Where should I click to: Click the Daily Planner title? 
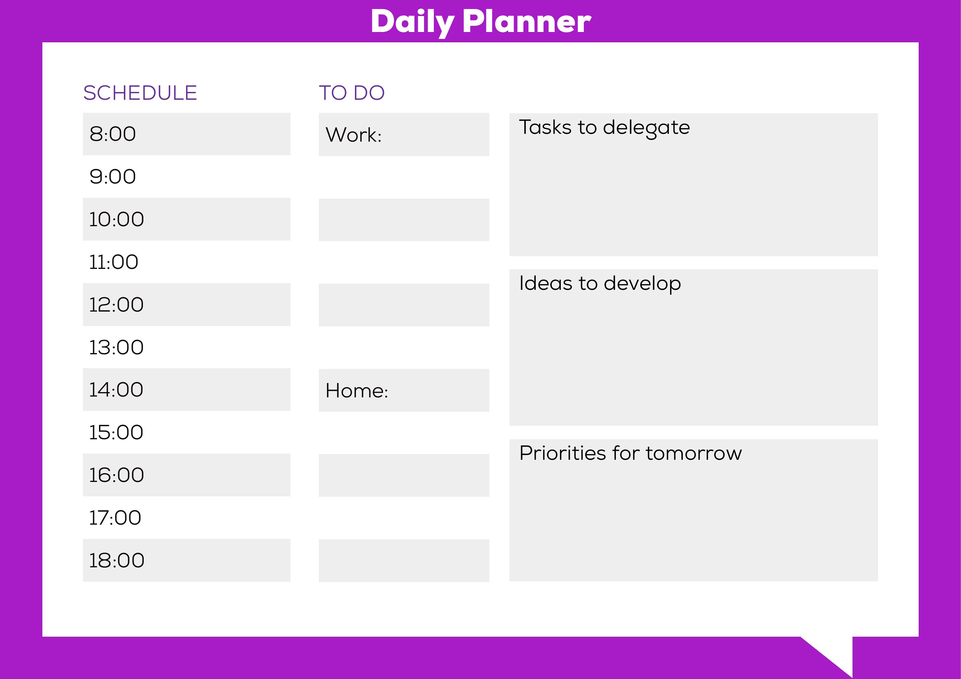click(481, 22)
